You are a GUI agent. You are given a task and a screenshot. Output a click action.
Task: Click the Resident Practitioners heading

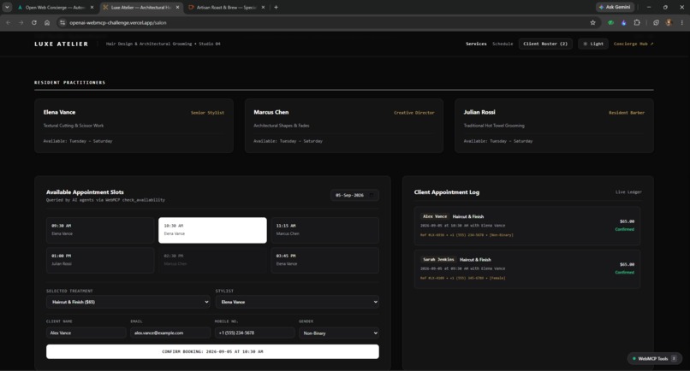pos(70,83)
